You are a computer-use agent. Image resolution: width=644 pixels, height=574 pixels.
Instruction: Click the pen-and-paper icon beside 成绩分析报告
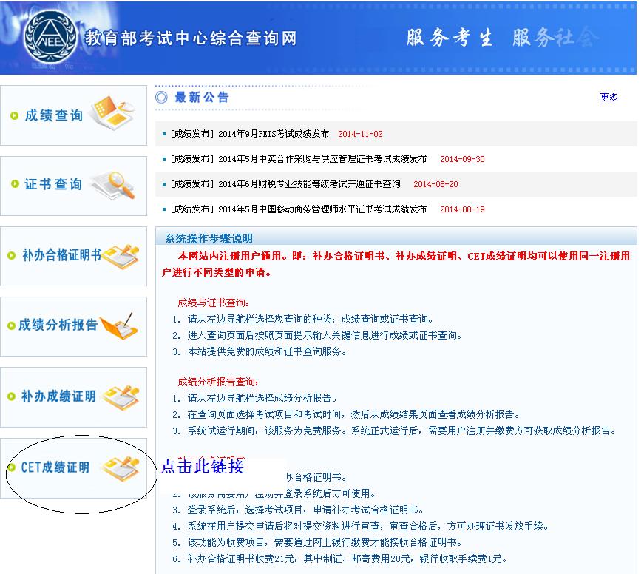click(118, 327)
